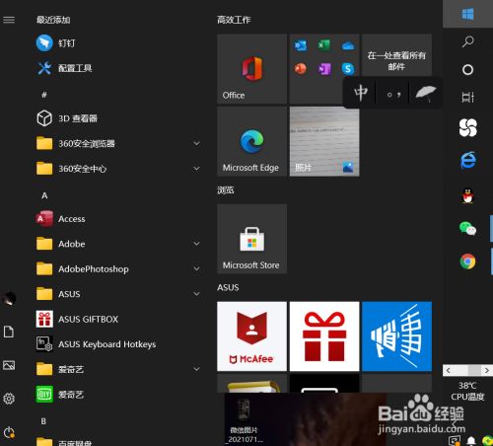Expand the Start menu hamburger
Screen dimensions: 493x446
(9, 20)
